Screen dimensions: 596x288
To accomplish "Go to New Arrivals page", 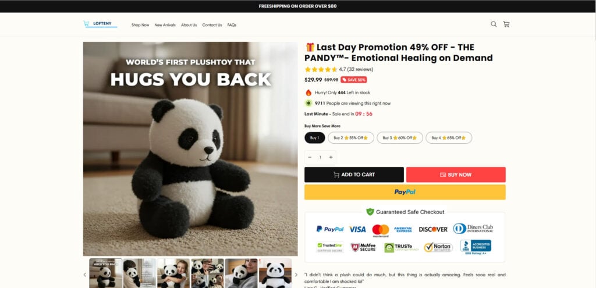I will (165, 25).
